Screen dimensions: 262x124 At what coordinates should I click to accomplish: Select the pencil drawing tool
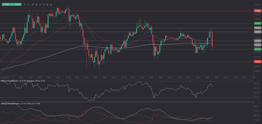pos(51,4)
